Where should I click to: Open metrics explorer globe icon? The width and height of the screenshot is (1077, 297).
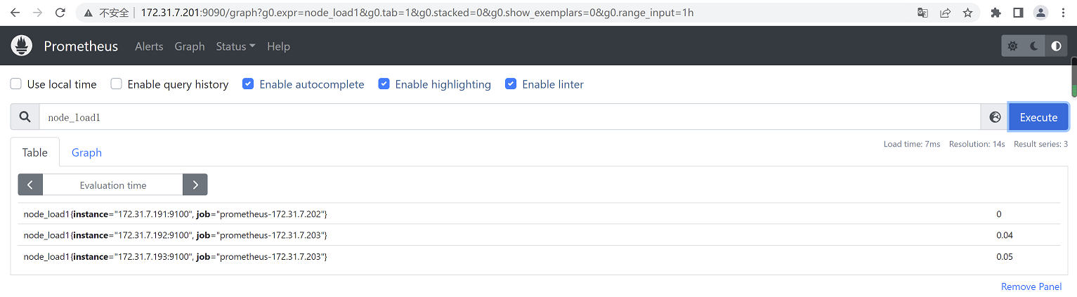coord(995,117)
